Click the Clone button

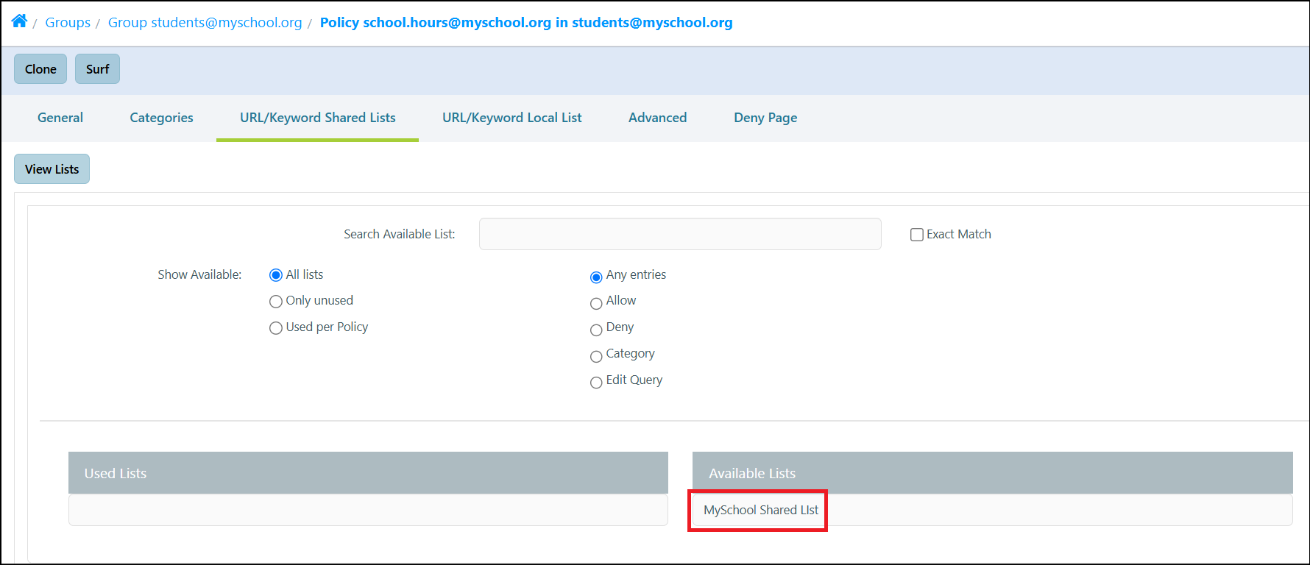coord(40,68)
